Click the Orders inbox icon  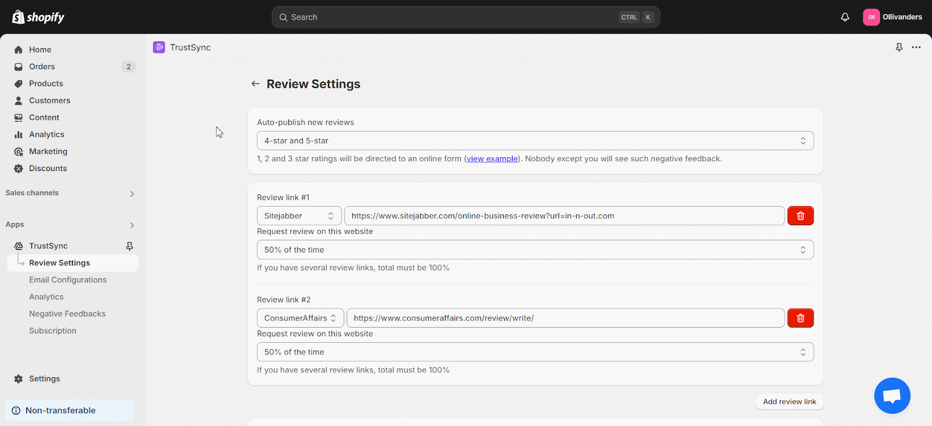pos(19,66)
